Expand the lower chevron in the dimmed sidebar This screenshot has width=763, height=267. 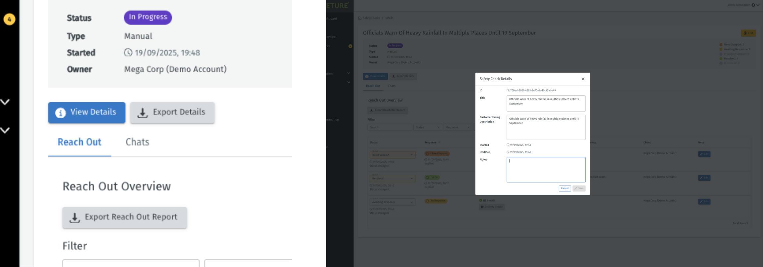[349, 82]
